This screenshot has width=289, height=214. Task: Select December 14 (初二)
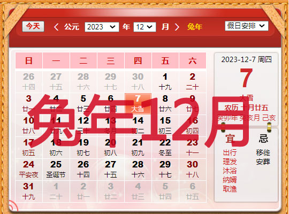tap(138, 126)
